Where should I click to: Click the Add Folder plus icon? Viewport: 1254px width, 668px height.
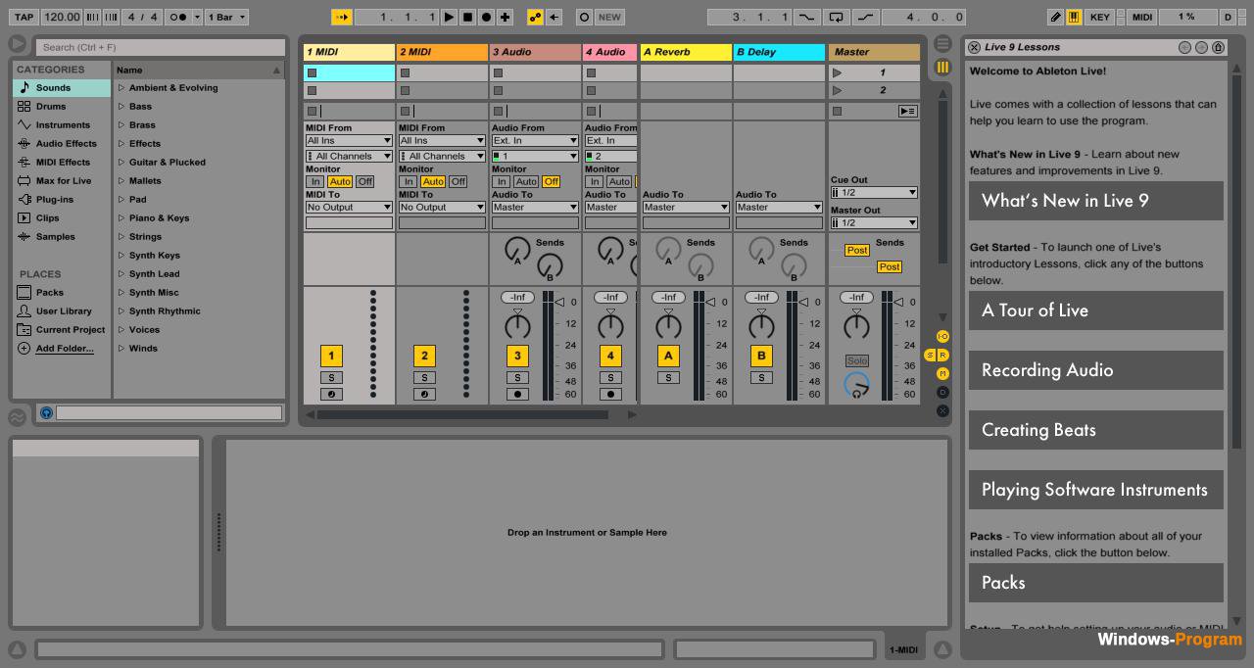click(24, 348)
